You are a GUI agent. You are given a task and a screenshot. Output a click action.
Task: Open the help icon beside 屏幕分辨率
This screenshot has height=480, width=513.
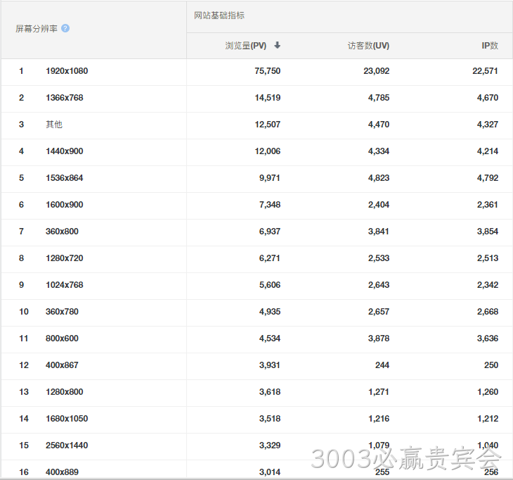click(x=65, y=29)
